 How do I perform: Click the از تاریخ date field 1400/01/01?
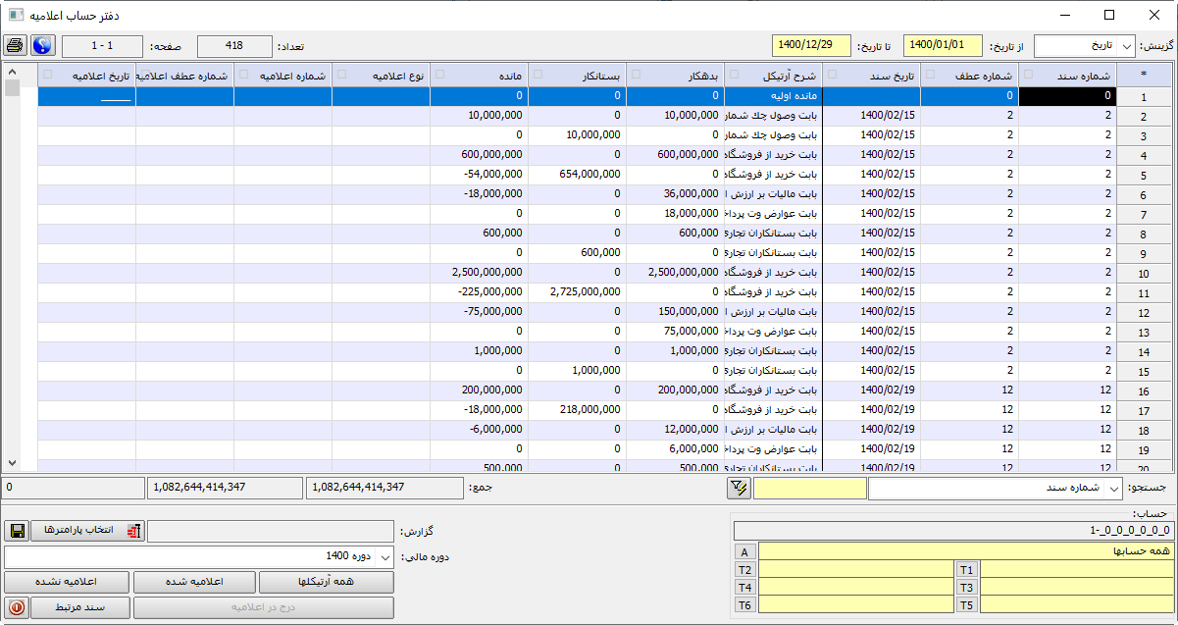(x=942, y=46)
